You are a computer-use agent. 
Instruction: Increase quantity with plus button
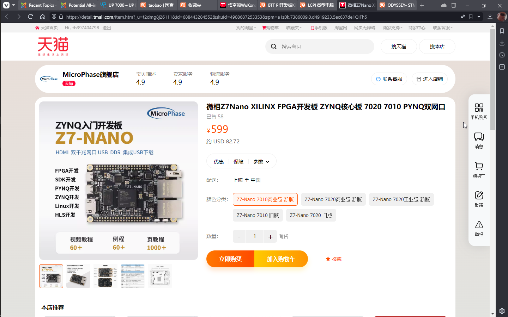click(270, 236)
